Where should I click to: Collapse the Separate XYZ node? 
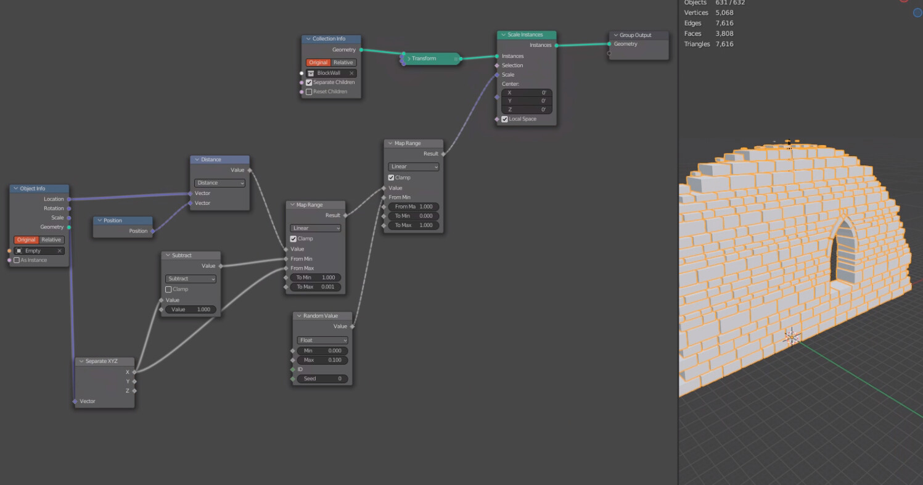point(81,361)
